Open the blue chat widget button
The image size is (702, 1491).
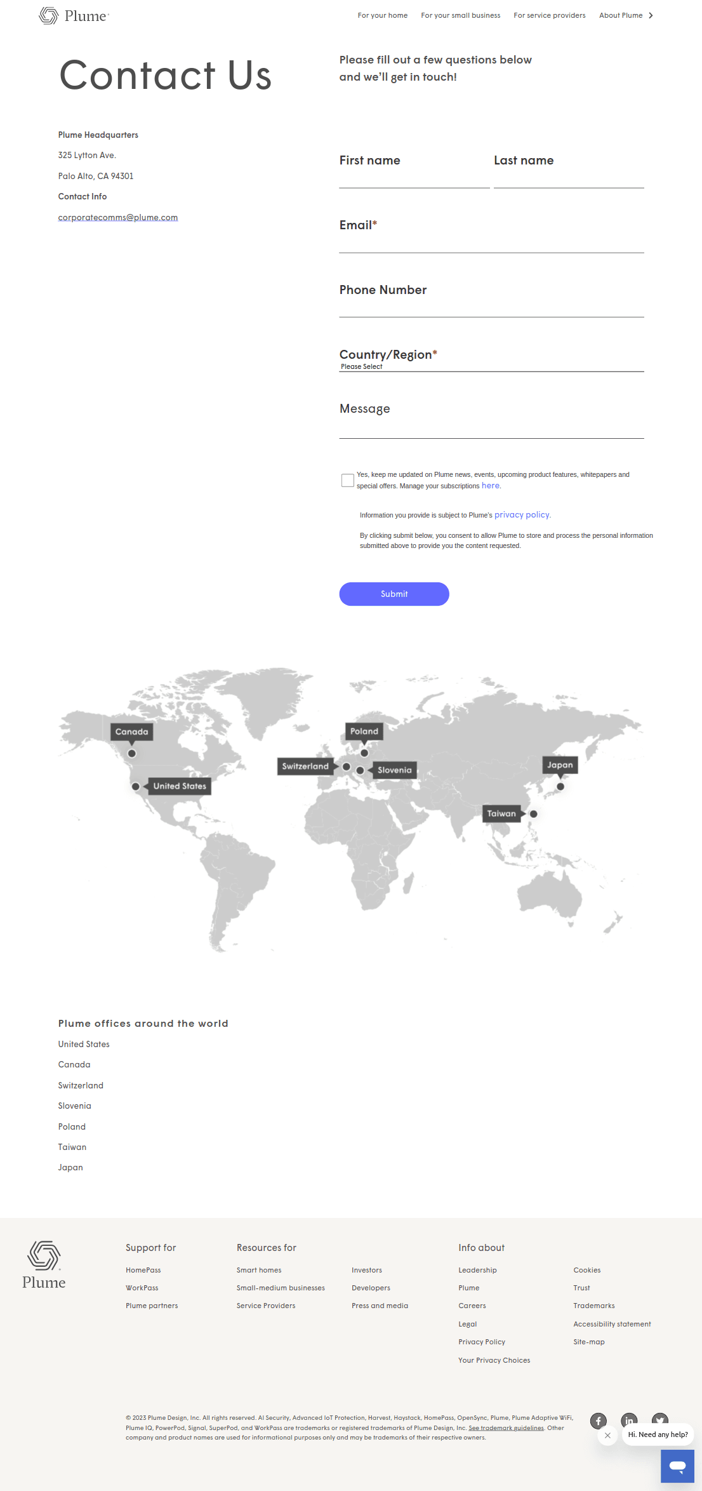(x=677, y=1466)
